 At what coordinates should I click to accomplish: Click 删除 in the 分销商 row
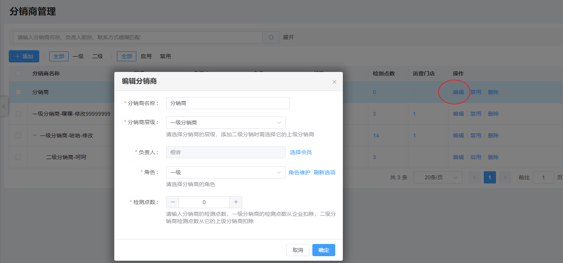pyautogui.click(x=493, y=92)
